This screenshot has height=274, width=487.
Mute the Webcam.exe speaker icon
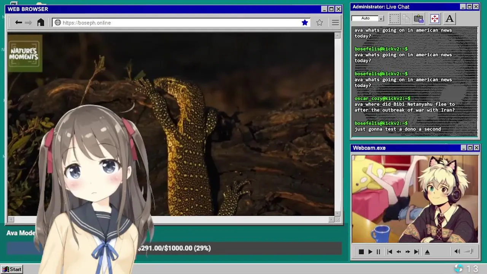(457, 251)
